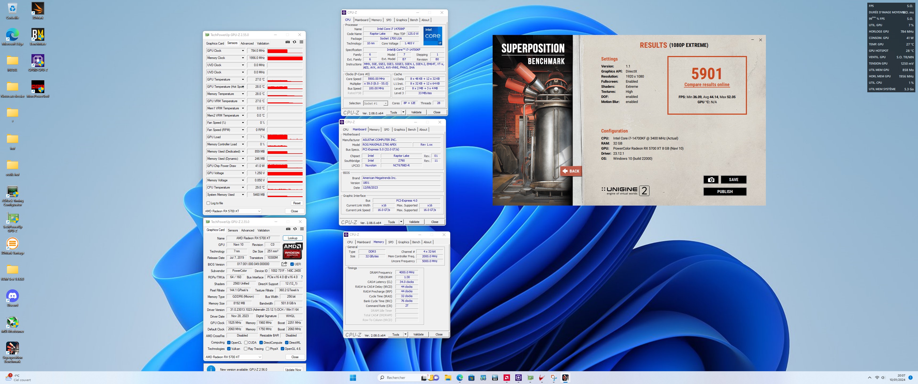Viewport: 918px width, 384px height.
Task: Toggle the OpenCL checkbox
Action: (229, 343)
